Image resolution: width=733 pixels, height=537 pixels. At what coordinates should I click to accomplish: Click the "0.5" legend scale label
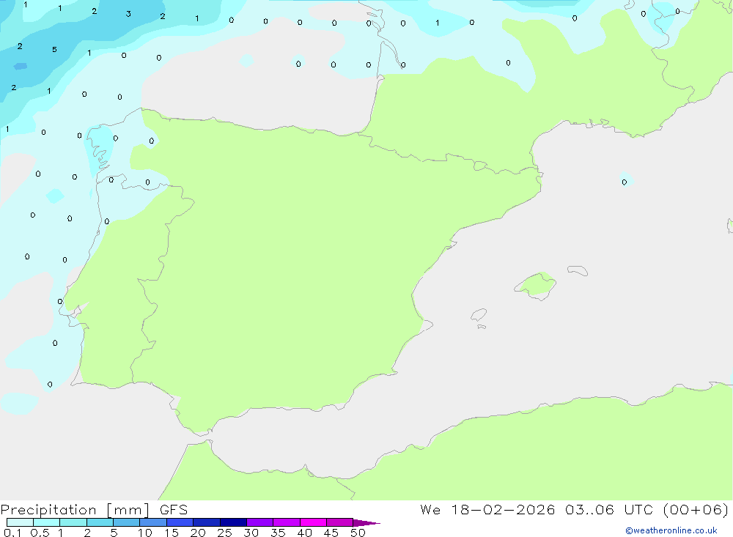[40, 533]
